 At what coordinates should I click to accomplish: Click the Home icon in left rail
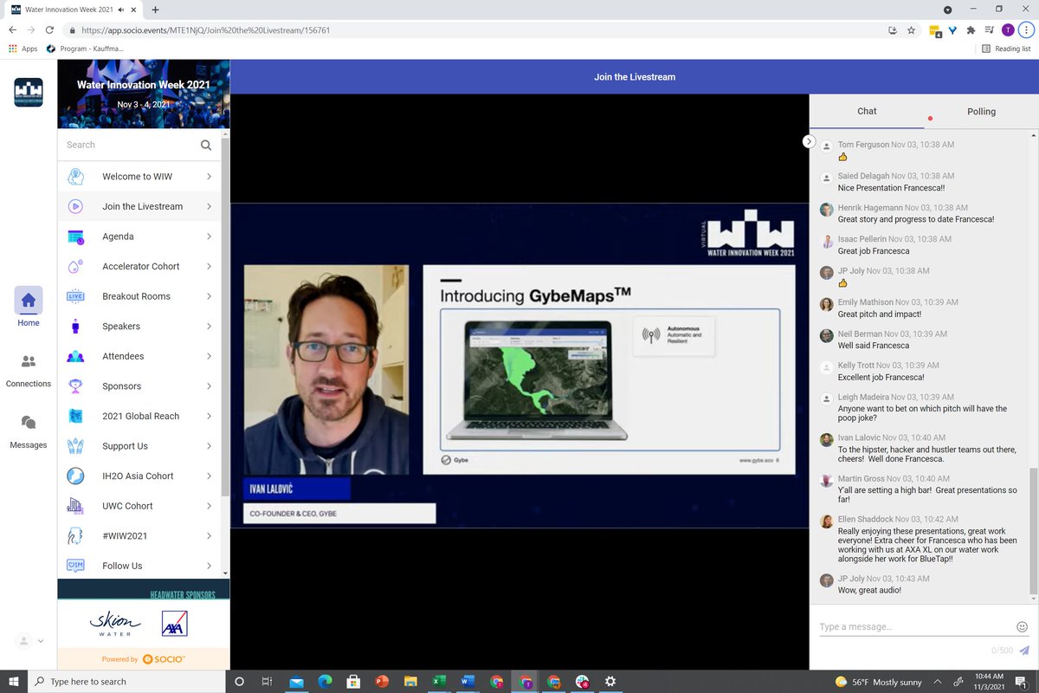[x=29, y=301]
